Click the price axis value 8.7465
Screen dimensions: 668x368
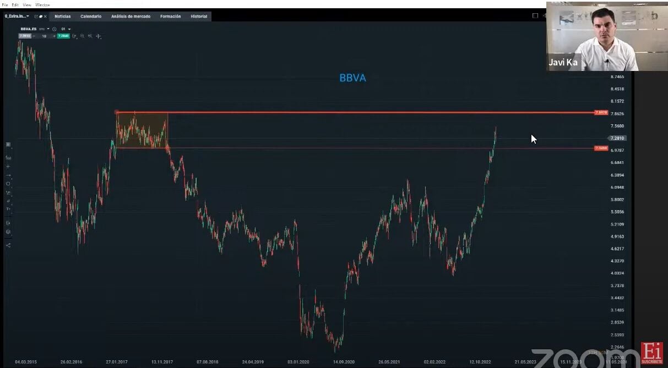tap(617, 77)
